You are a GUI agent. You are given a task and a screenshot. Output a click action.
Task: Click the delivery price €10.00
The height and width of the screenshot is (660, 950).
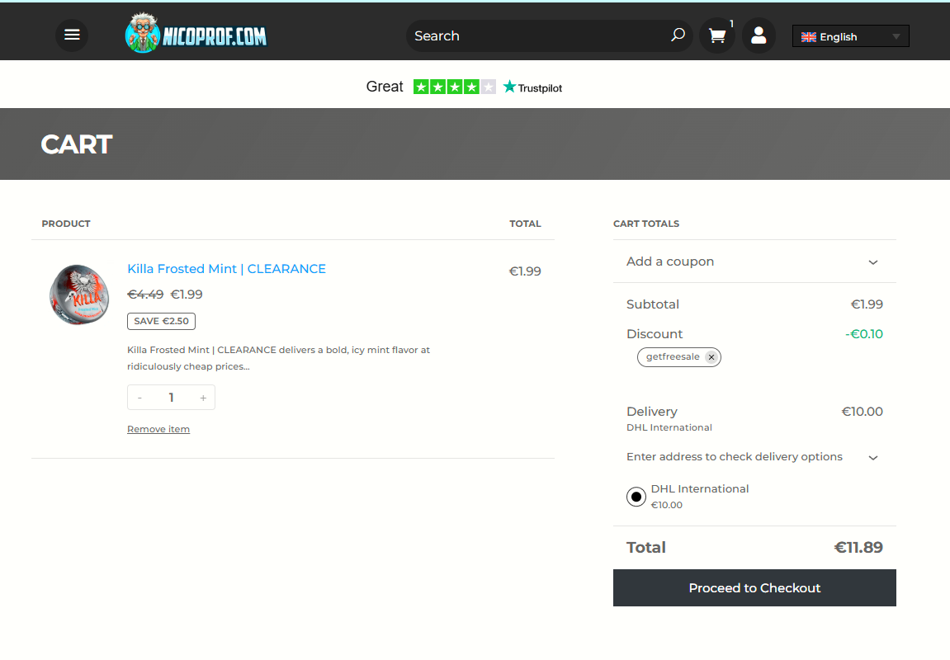[863, 412]
